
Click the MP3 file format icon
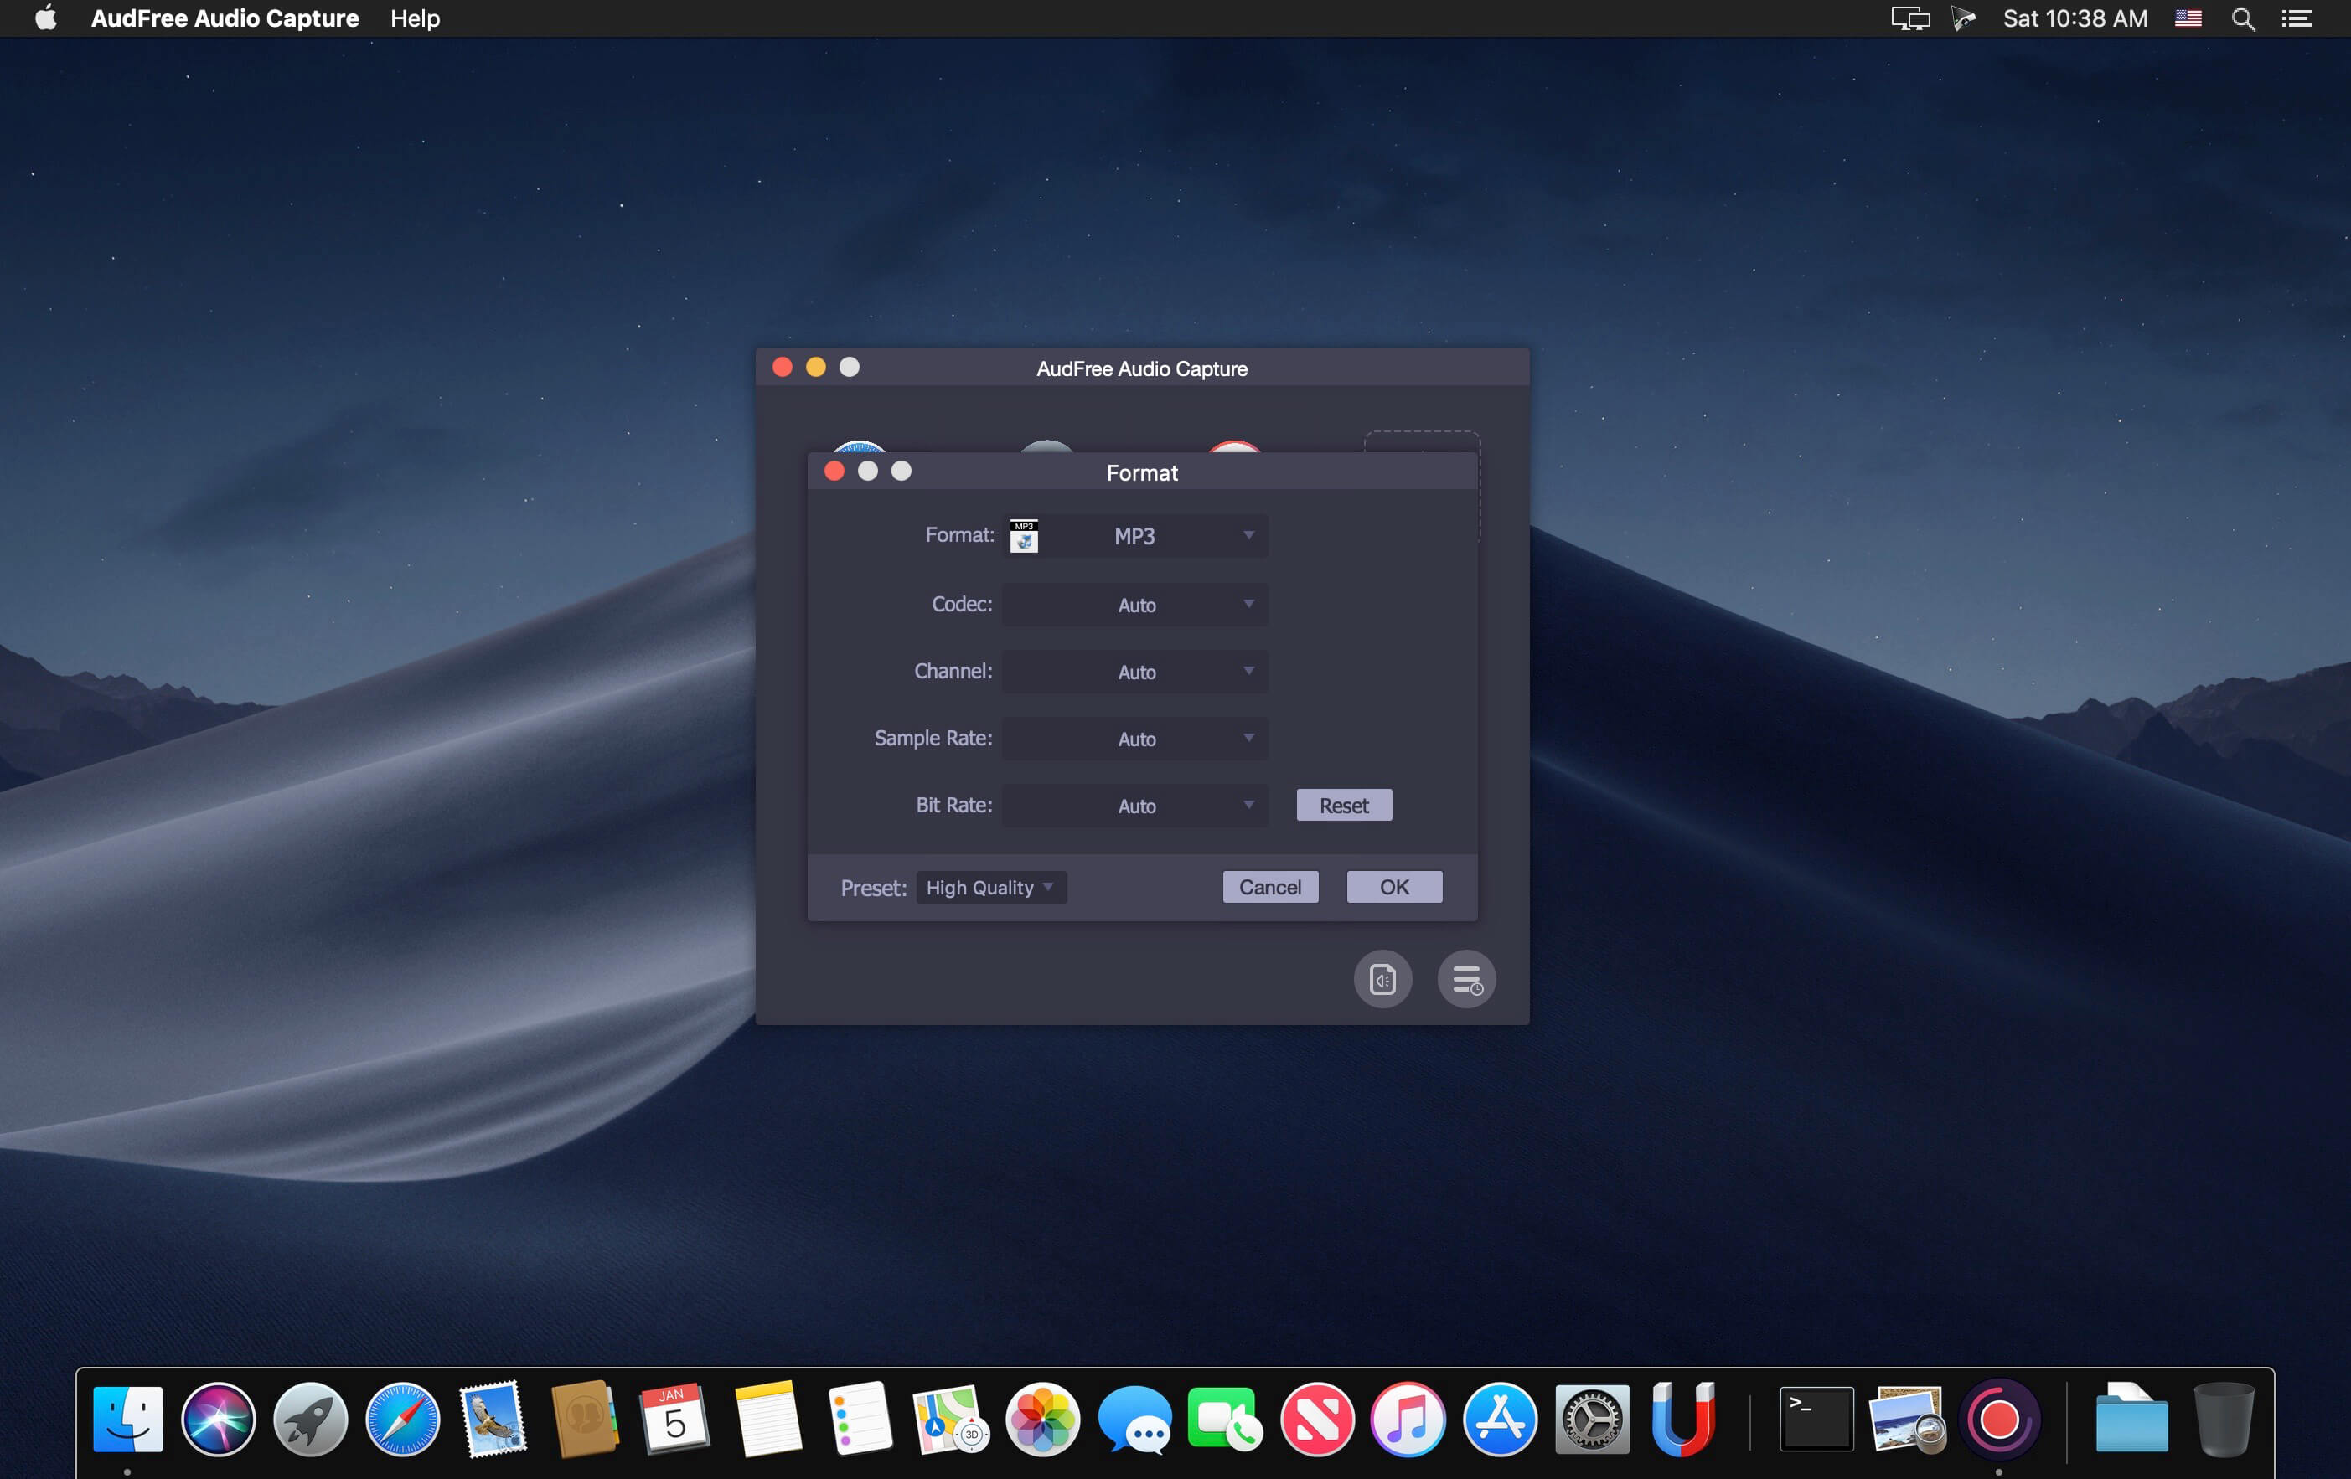click(1023, 536)
